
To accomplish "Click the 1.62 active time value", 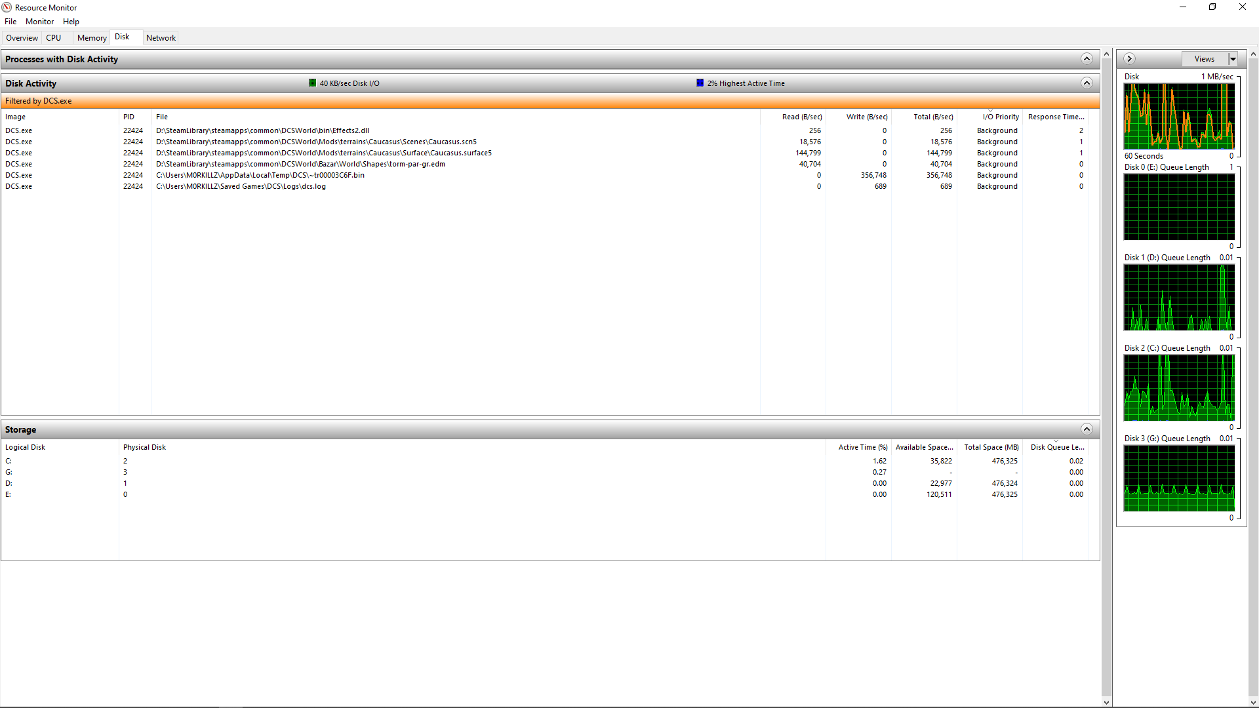I will point(879,461).
